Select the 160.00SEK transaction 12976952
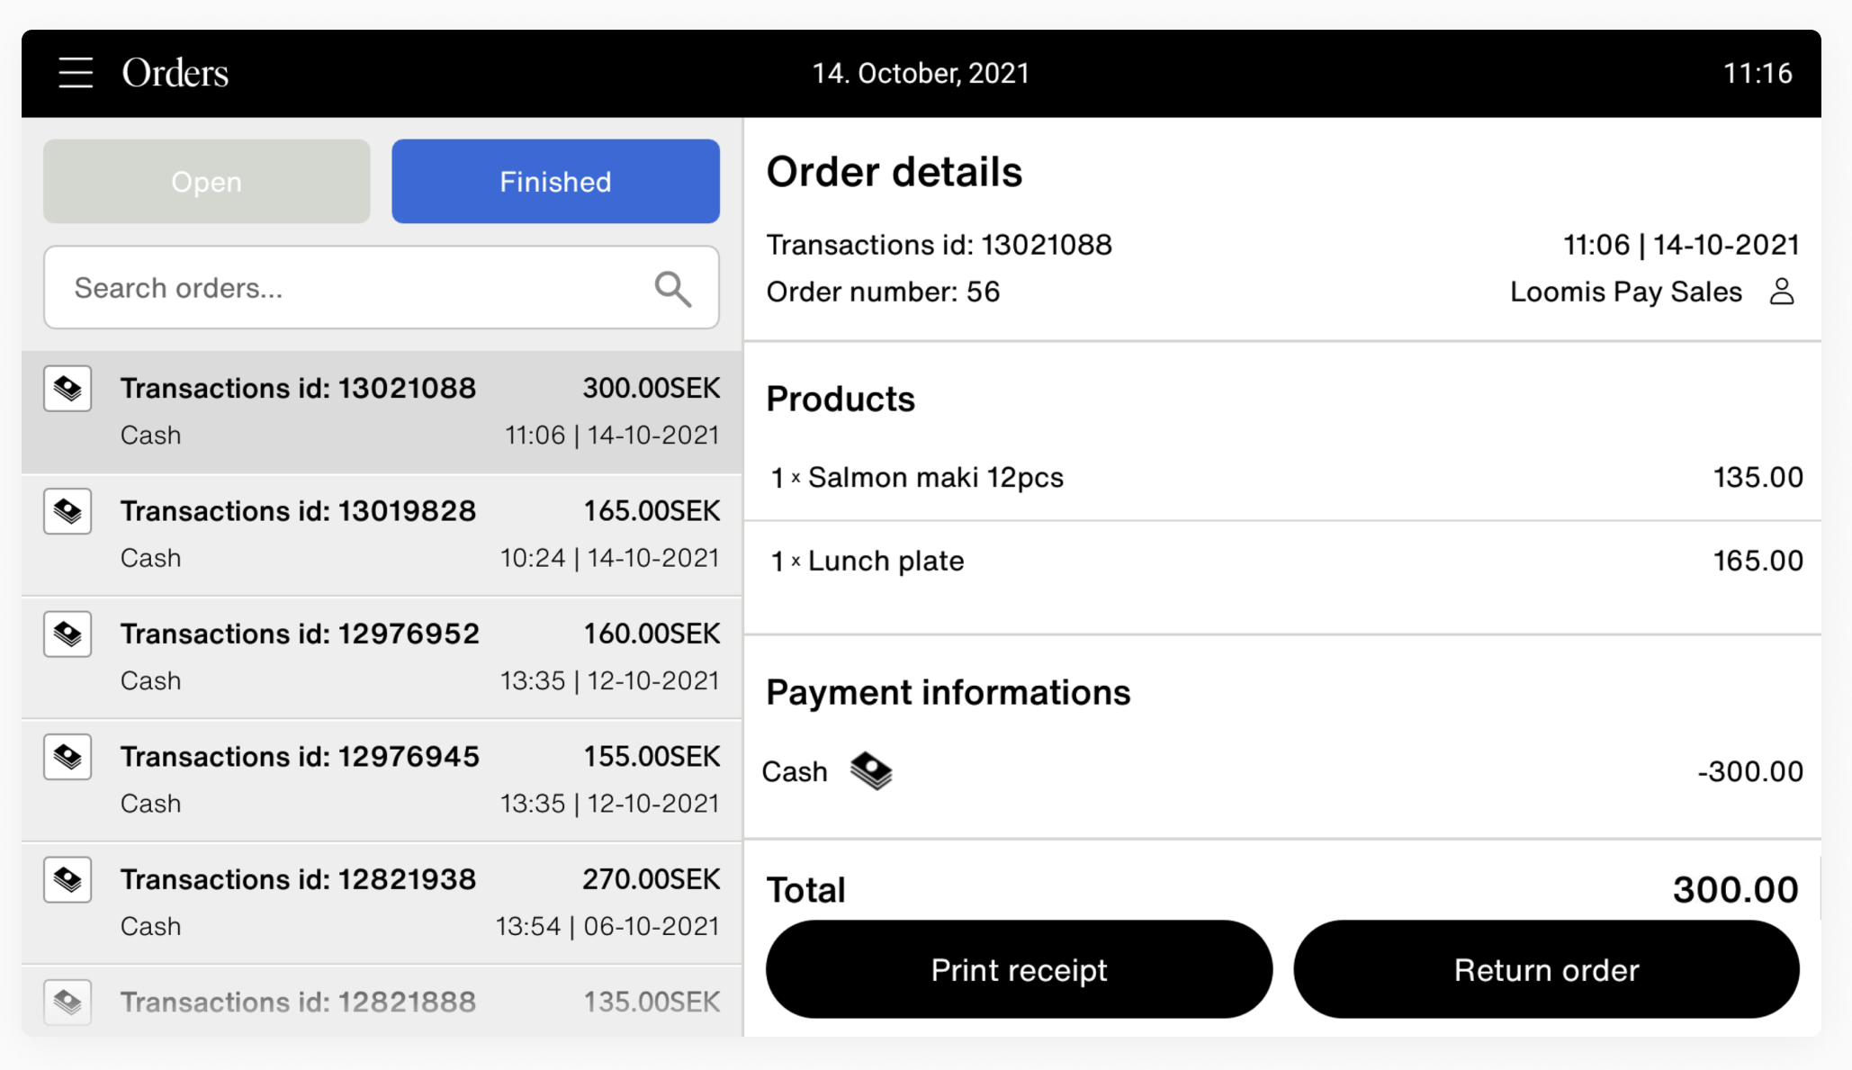1852x1070 pixels. [x=382, y=657]
